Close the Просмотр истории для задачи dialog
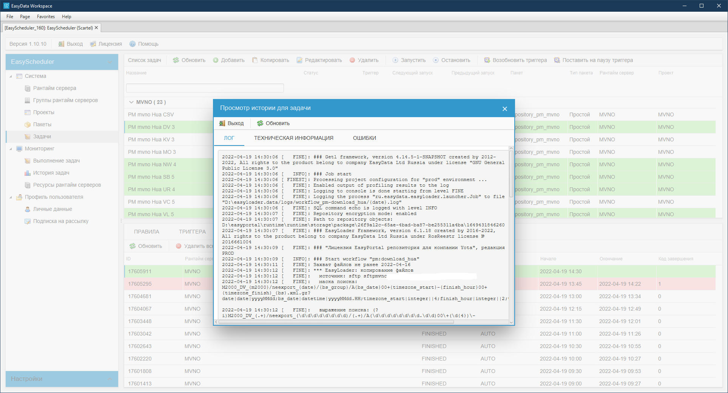The image size is (728, 393). click(505, 109)
